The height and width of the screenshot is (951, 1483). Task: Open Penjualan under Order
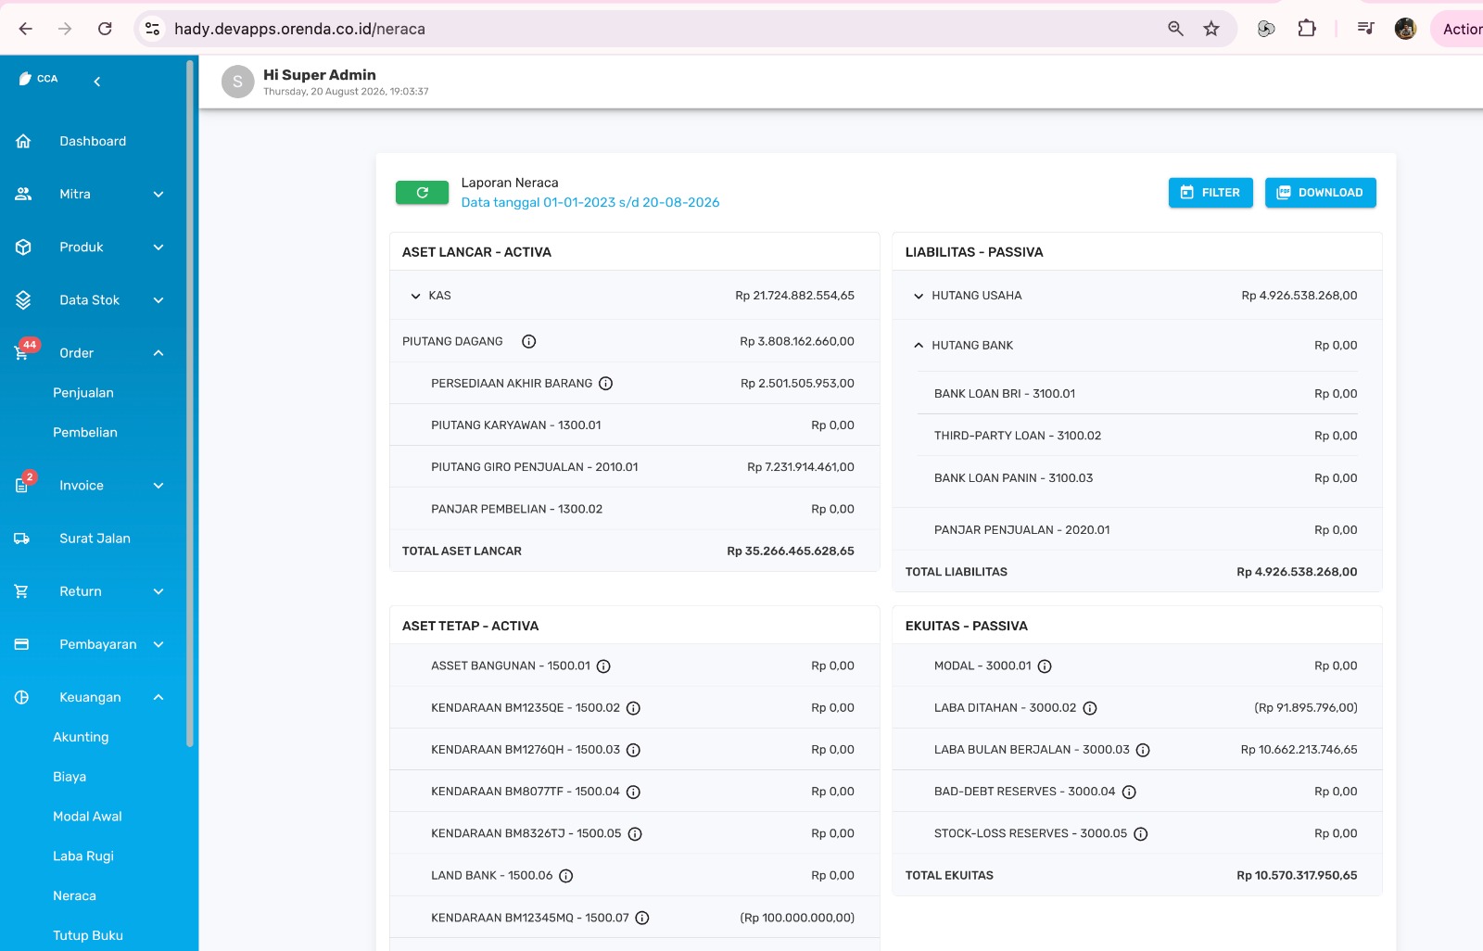tap(83, 393)
